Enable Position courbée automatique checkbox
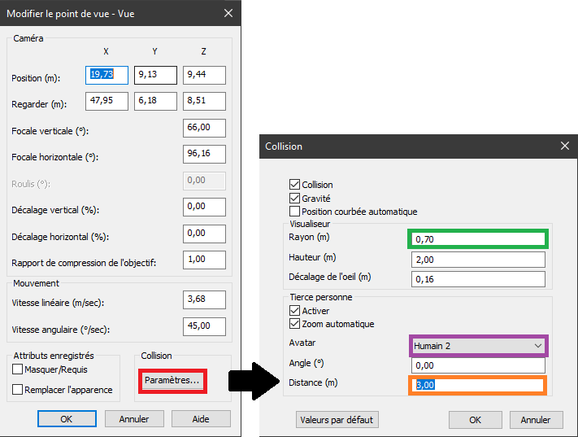The width and height of the screenshot is (578, 437). (294, 212)
